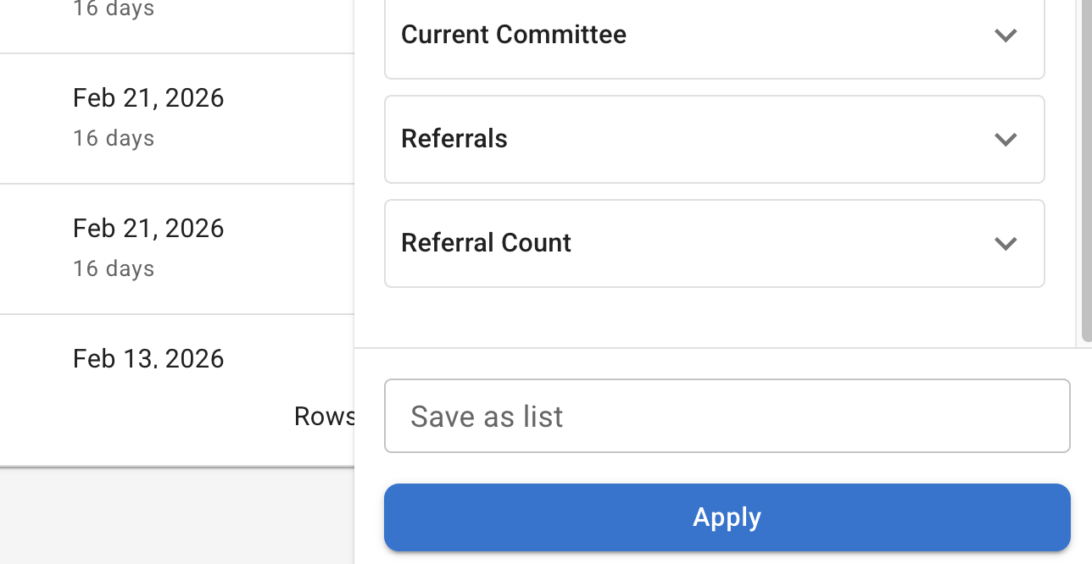The width and height of the screenshot is (1092, 564).
Task: Select the second Feb 21, 2026 entry
Action: point(148,228)
